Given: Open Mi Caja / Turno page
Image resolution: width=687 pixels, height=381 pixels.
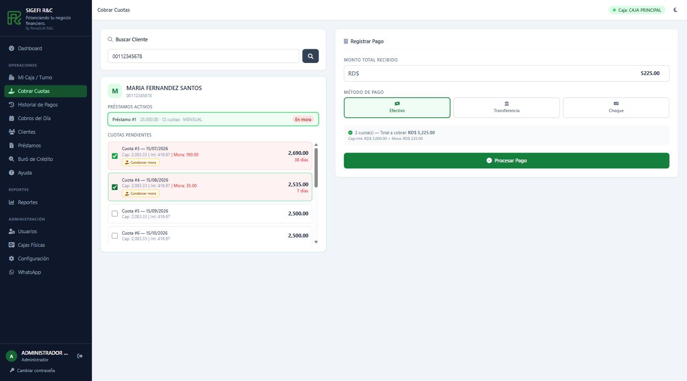Looking at the screenshot, I should pyautogui.click(x=46, y=77).
